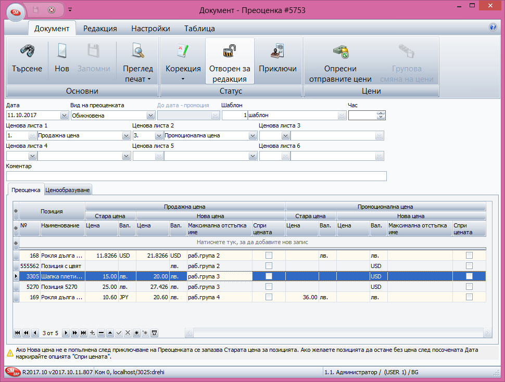Increase the Час value with the up stepper
This screenshot has width=505, height=382.
[381, 113]
